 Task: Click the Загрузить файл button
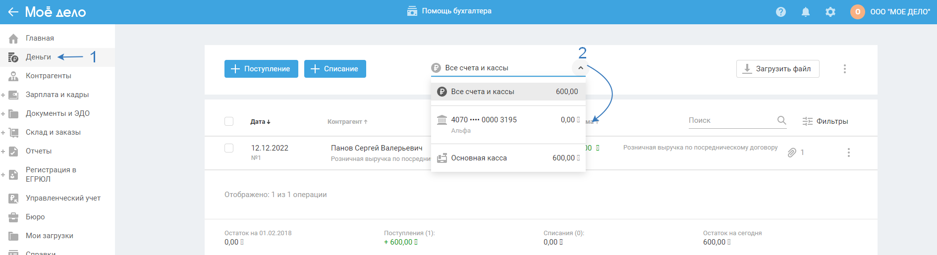point(777,69)
